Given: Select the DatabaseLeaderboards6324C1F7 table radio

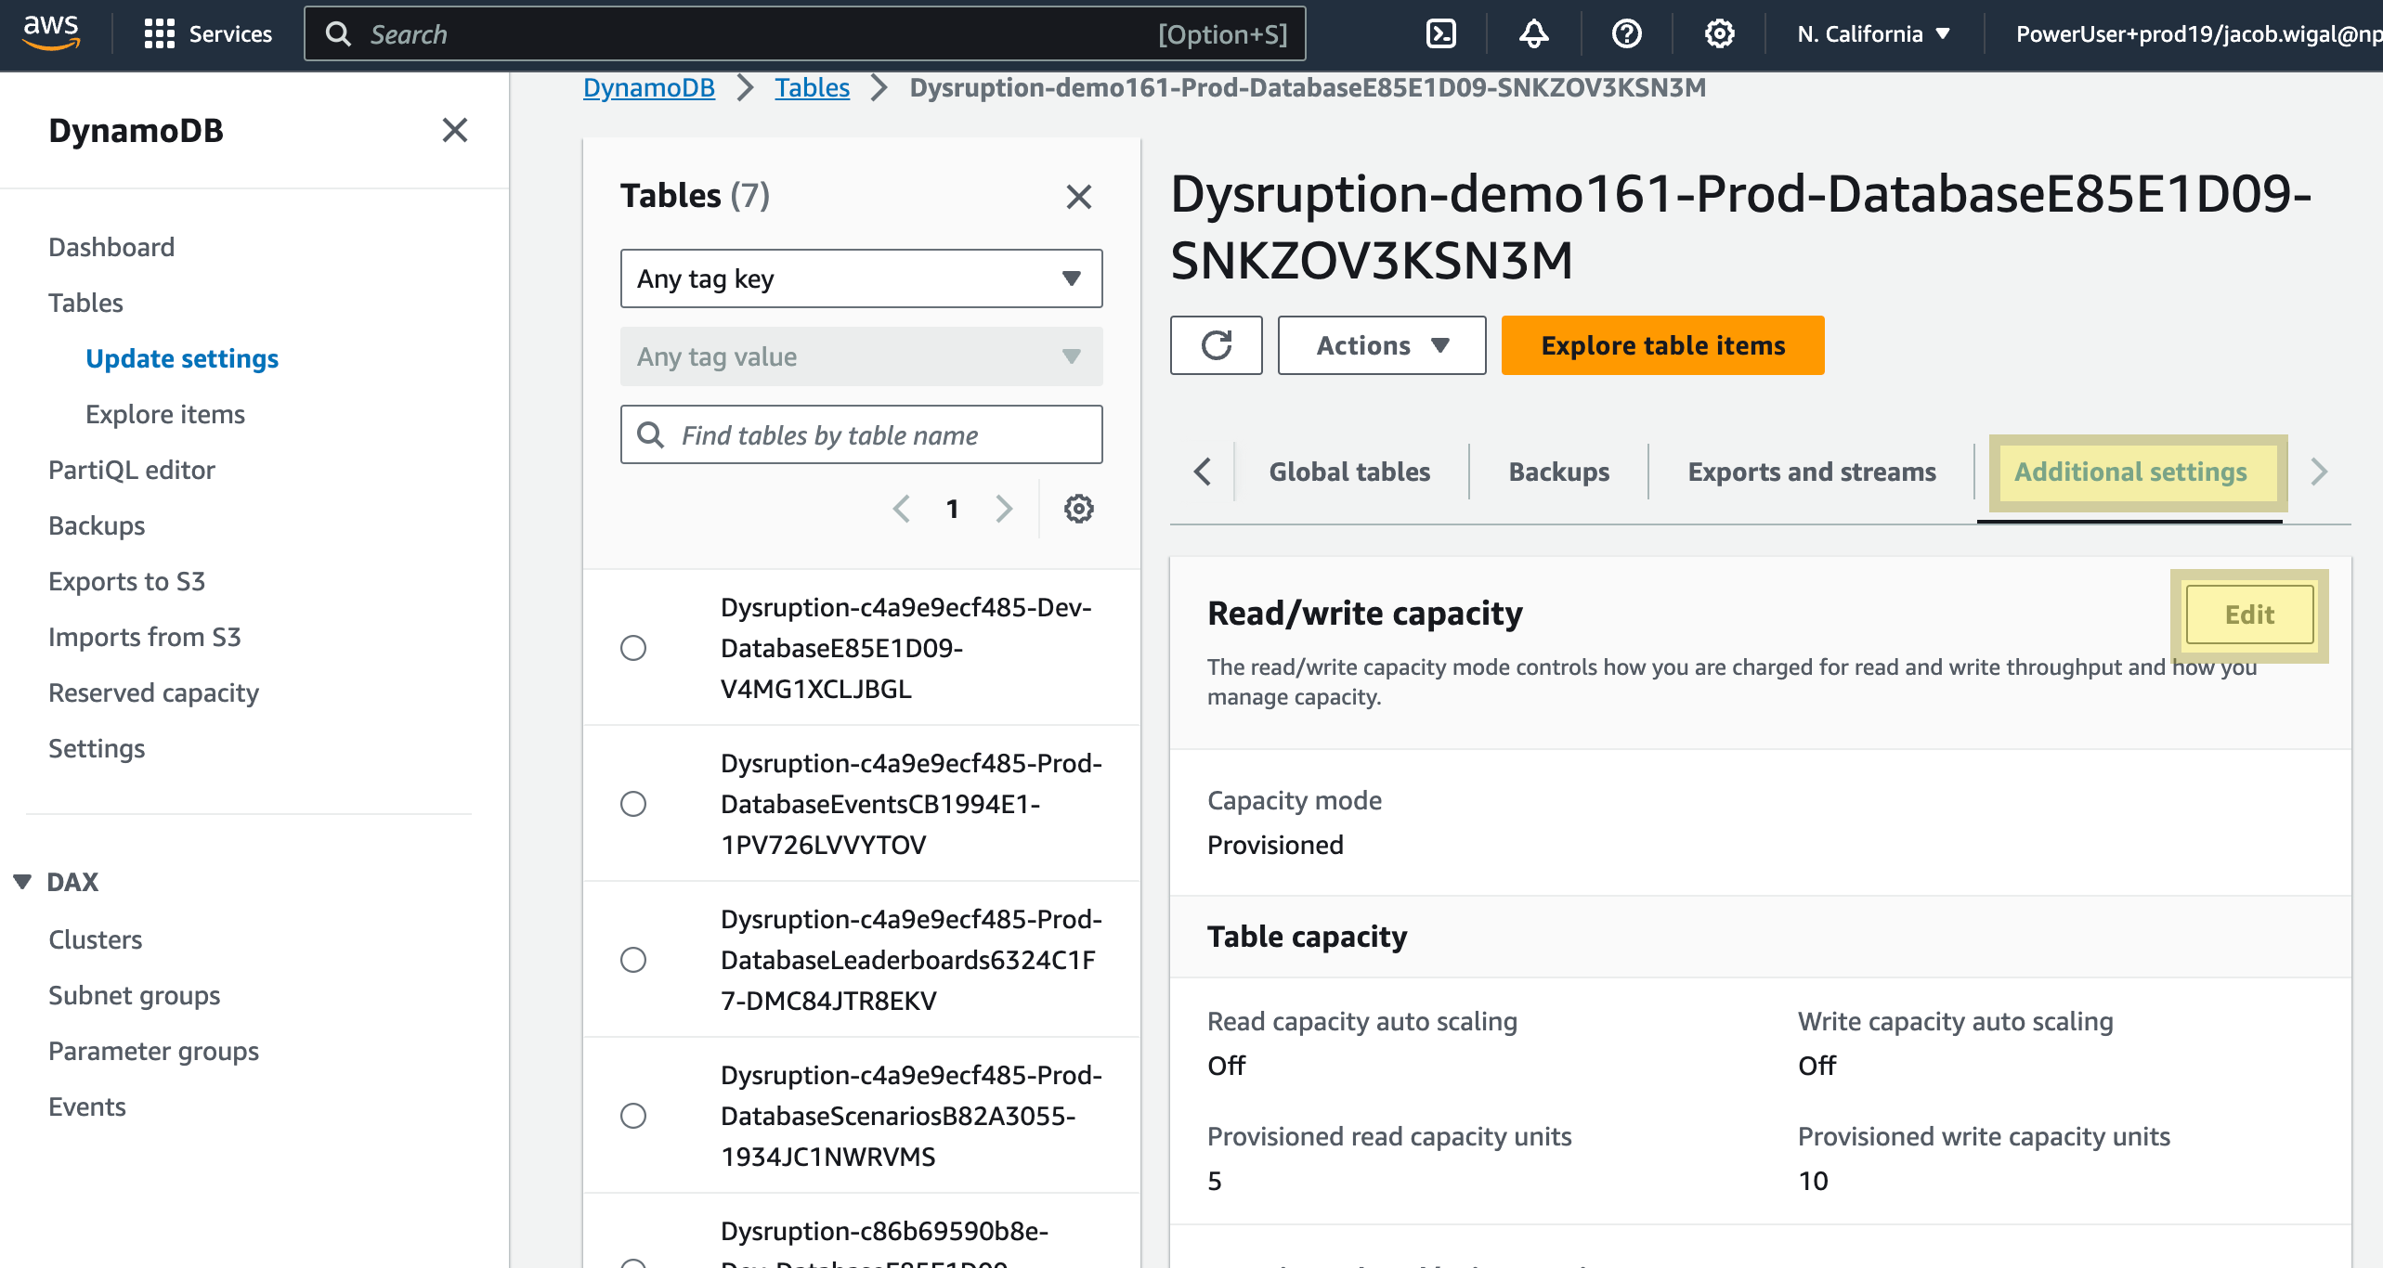Looking at the screenshot, I should point(633,960).
